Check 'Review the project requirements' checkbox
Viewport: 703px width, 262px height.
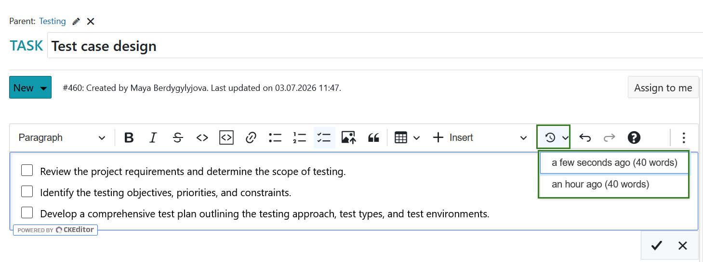pos(27,170)
